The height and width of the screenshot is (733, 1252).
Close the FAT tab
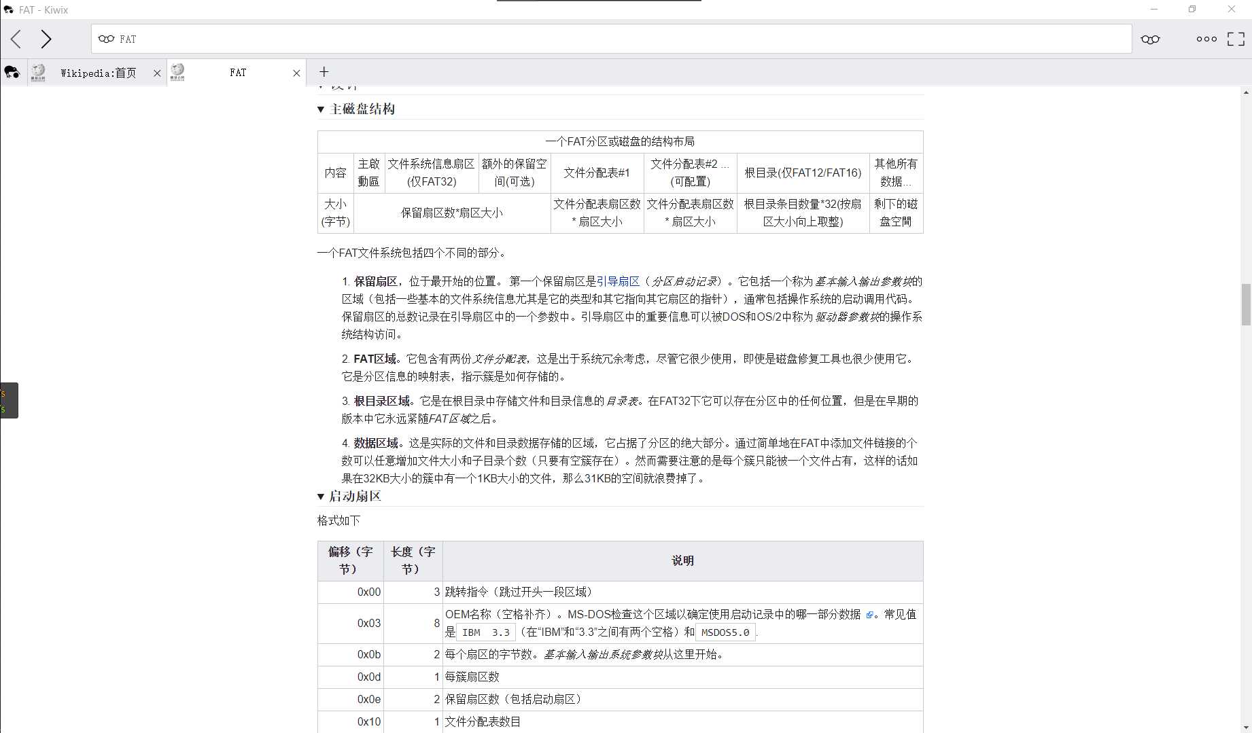pos(296,73)
